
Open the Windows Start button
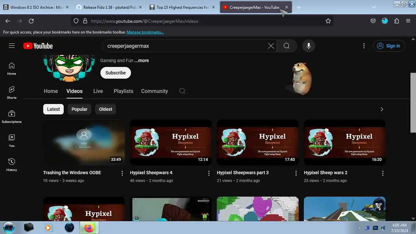point(9,227)
